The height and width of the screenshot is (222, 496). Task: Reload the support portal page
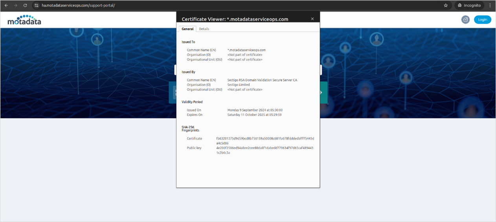coord(25,5)
